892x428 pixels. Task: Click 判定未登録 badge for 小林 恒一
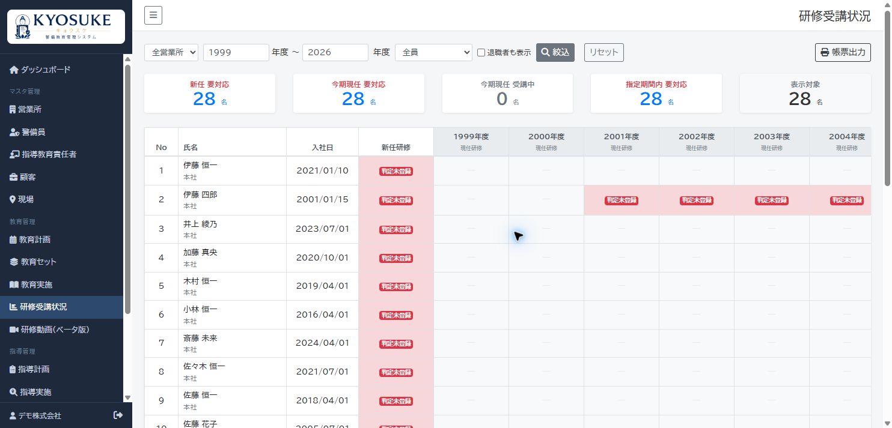(x=396, y=315)
